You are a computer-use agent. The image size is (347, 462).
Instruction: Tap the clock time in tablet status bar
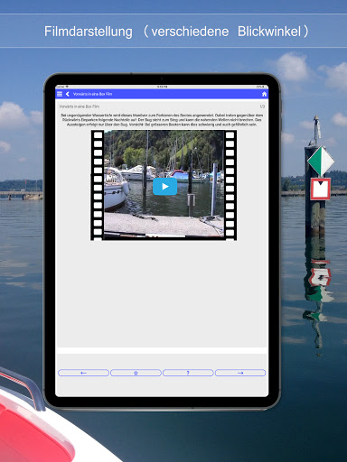[x=162, y=87]
